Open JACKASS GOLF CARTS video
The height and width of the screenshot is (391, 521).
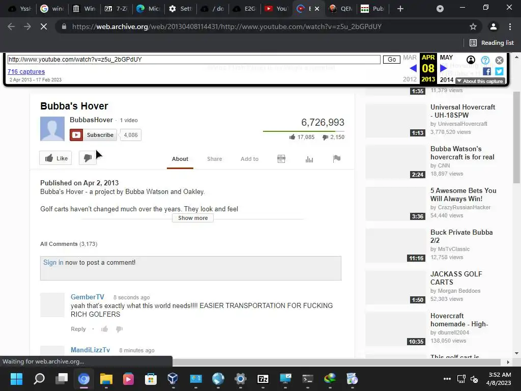tap(456, 278)
